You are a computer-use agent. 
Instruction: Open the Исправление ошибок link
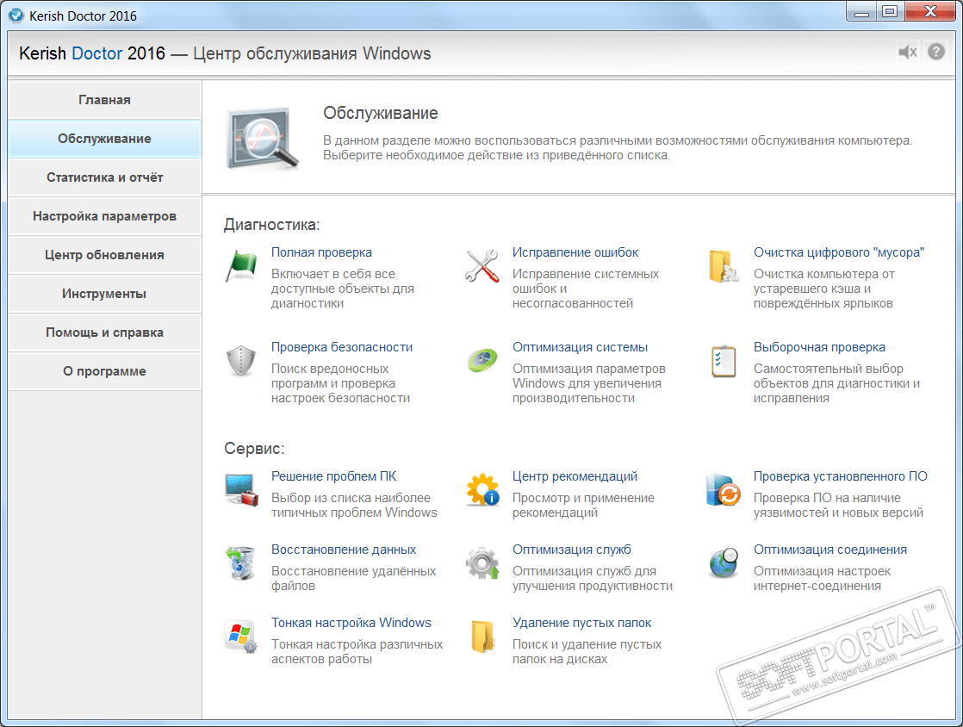575,252
